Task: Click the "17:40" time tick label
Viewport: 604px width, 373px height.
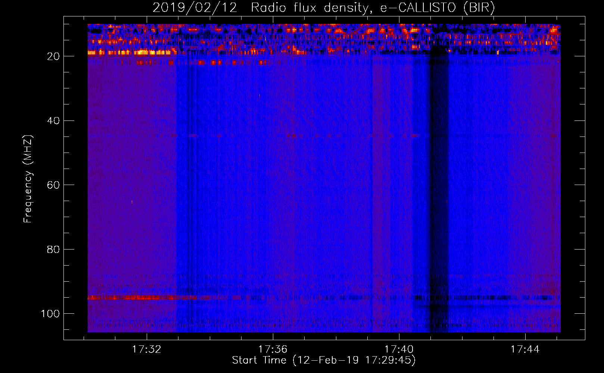Action: [x=399, y=349]
